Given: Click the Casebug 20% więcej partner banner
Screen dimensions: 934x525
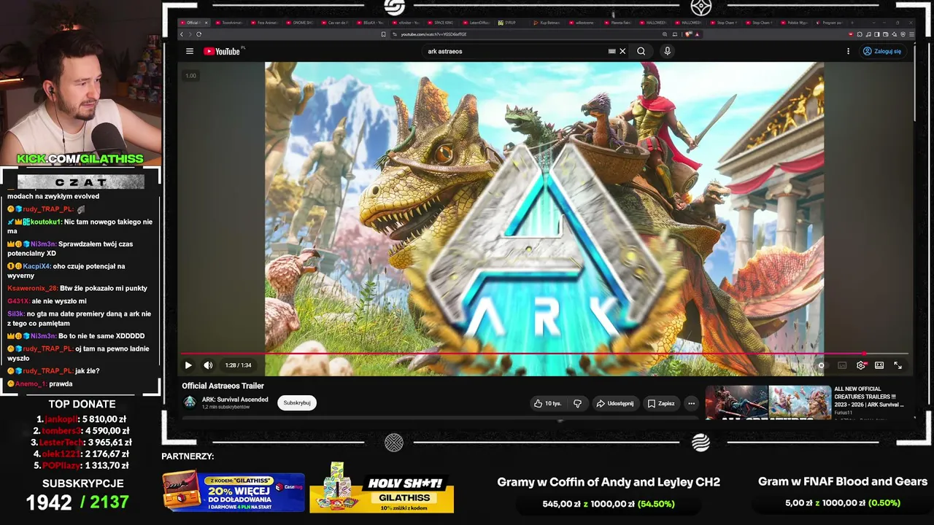Looking at the screenshot, I should point(233,491).
